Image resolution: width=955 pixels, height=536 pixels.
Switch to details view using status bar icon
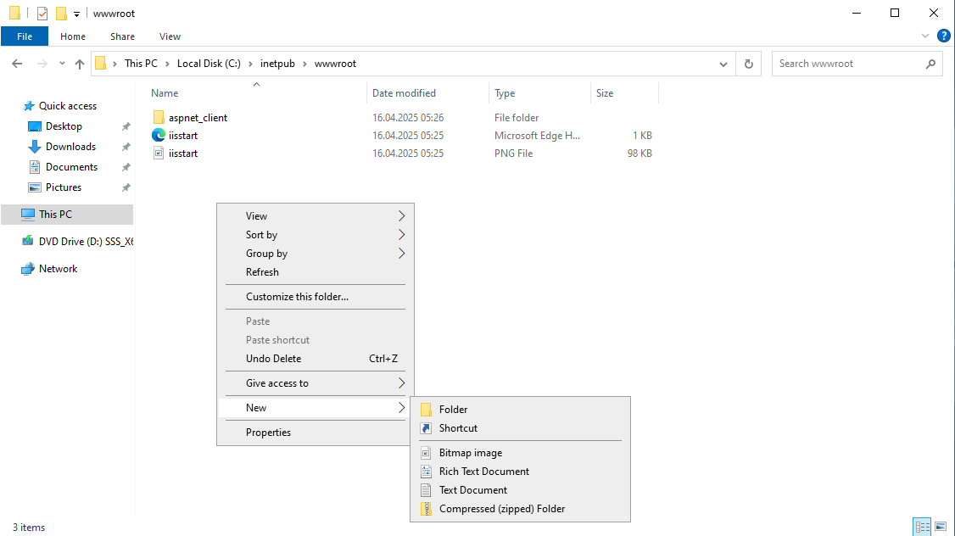coord(922,527)
